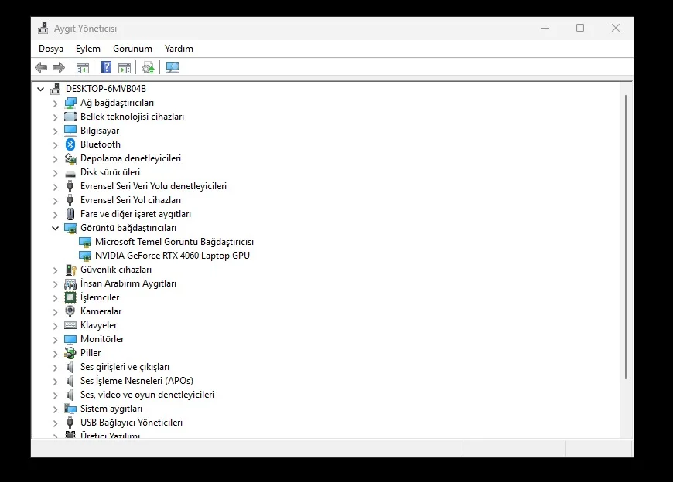Screen dimensions: 673x482
Task: Click the blue question mark Help icon
Action: (106, 67)
